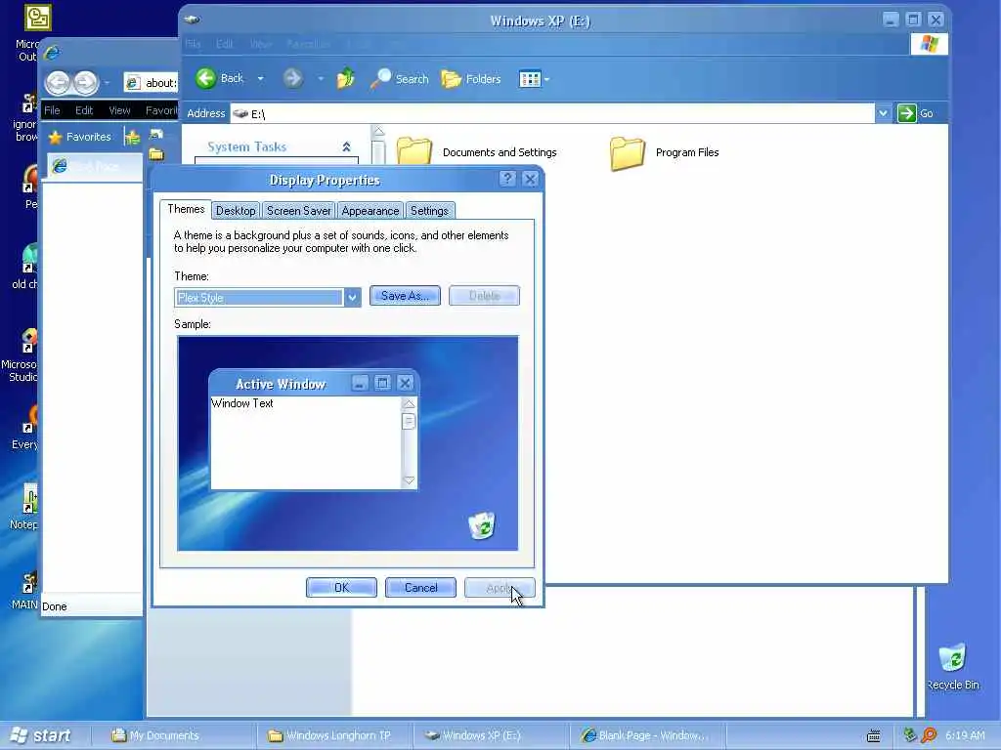Open View menu in Windows XP (E:) window
Image resolution: width=1001 pixels, height=750 pixels.
coord(260,44)
